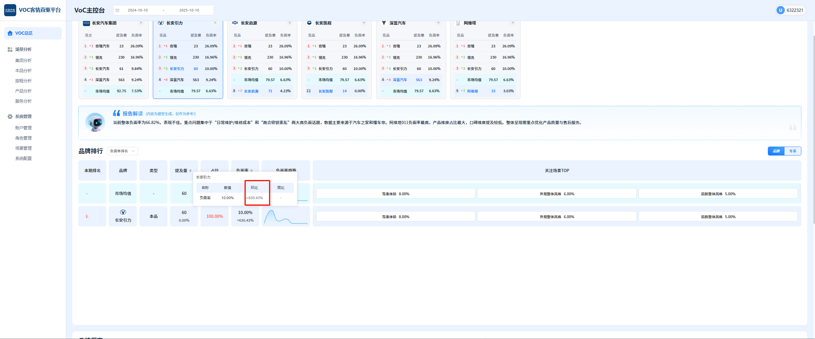Click the robot mascot in 报告解读 panel
Screen dimensions: 815x339
pos(95,122)
